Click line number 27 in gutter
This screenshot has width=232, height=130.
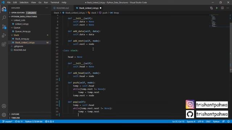(x=57, y=83)
